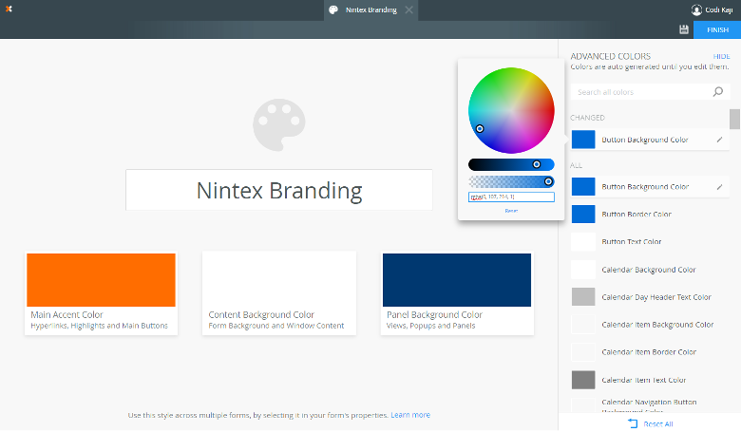Image resolution: width=741 pixels, height=432 pixels.
Task: Click the Button Border Color label
Action: [636, 215]
